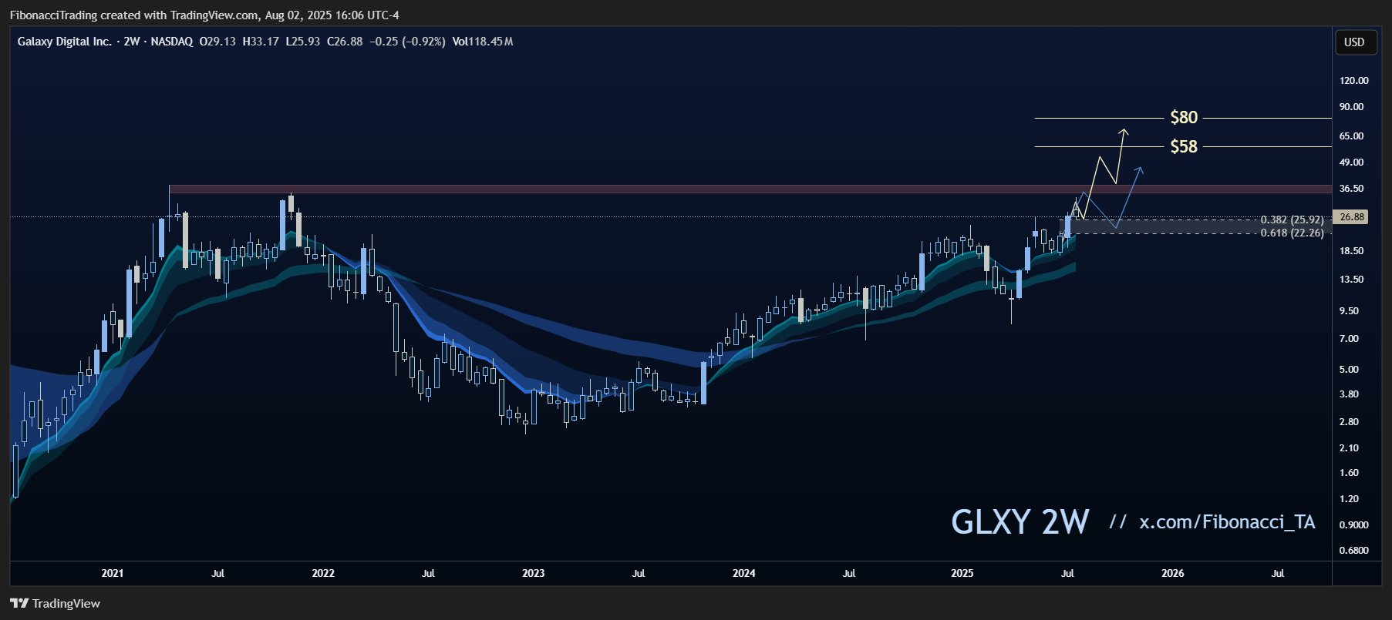1392x620 pixels.
Task: Select the 0.382 (25.92) Fibonacci level label
Action: (x=1292, y=220)
